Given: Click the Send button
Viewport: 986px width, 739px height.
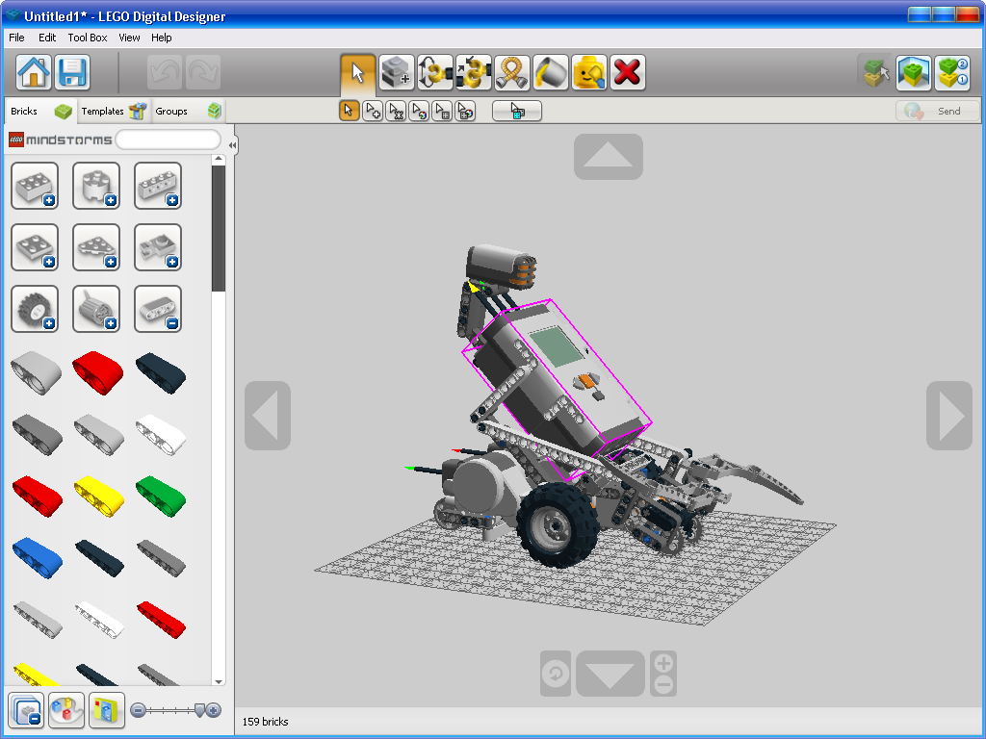Looking at the screenshot, I should (937, 112).
